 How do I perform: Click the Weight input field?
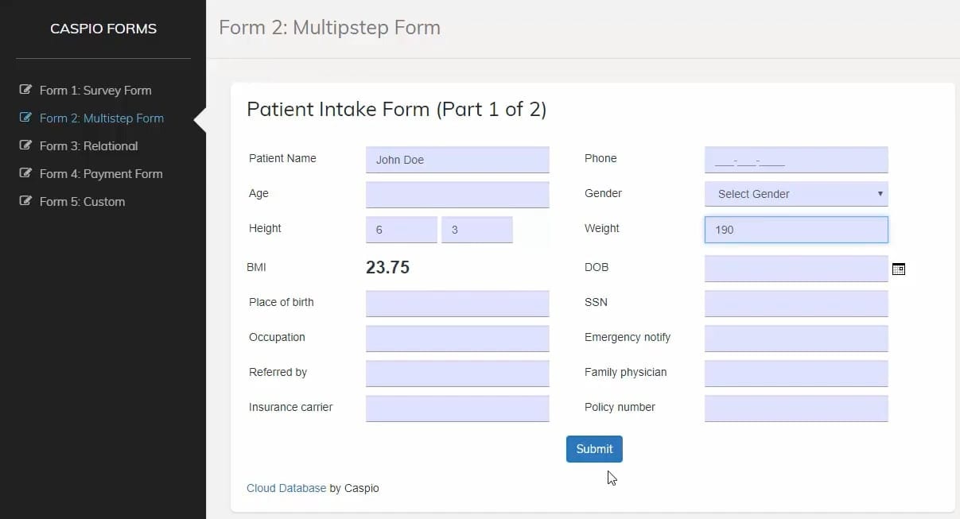[x=795, y=230]
